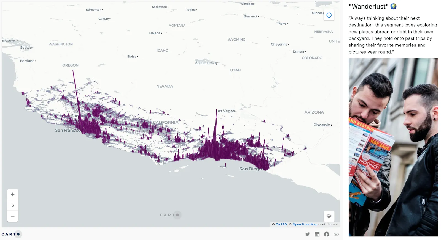Copy the map link icon

(336, 234)
